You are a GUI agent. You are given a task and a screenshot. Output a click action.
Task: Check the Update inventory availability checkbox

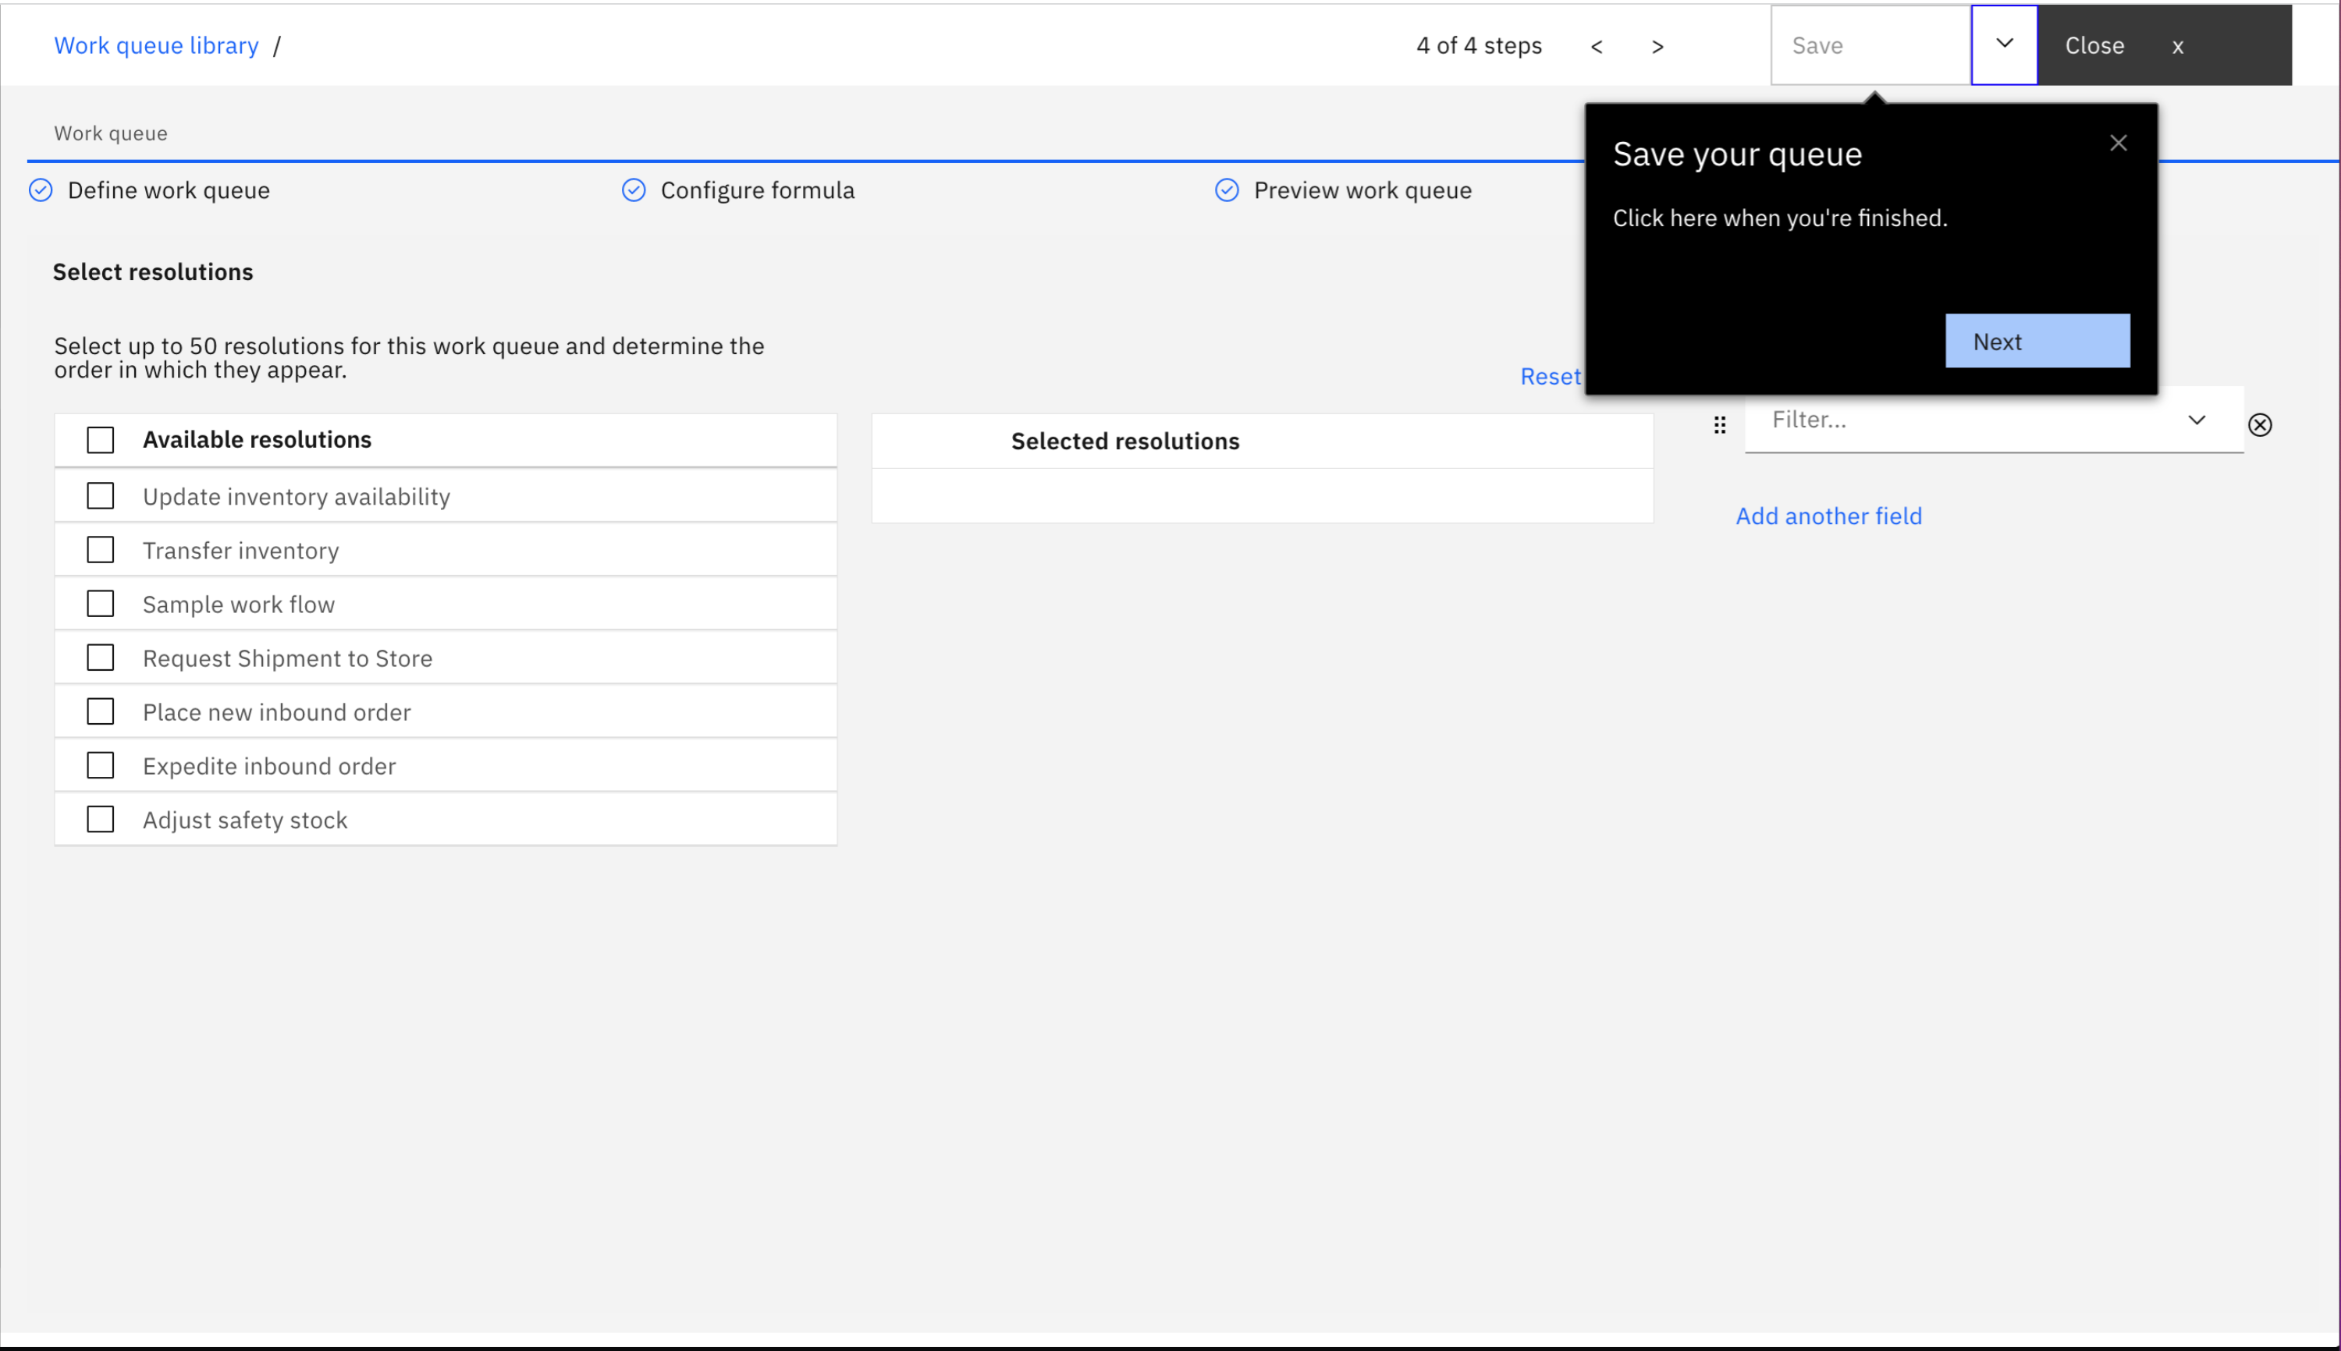click(100, 496)
